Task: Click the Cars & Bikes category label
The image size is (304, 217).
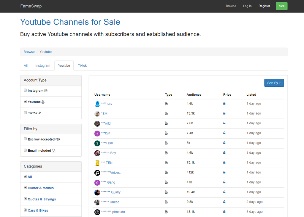Action: coord(38,210)
